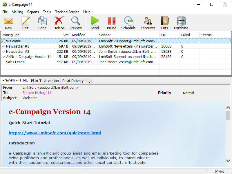Open the quickstart.html tutorial link
The height and width of the screenshot is (174, 232).
click(x=55, y=133)
